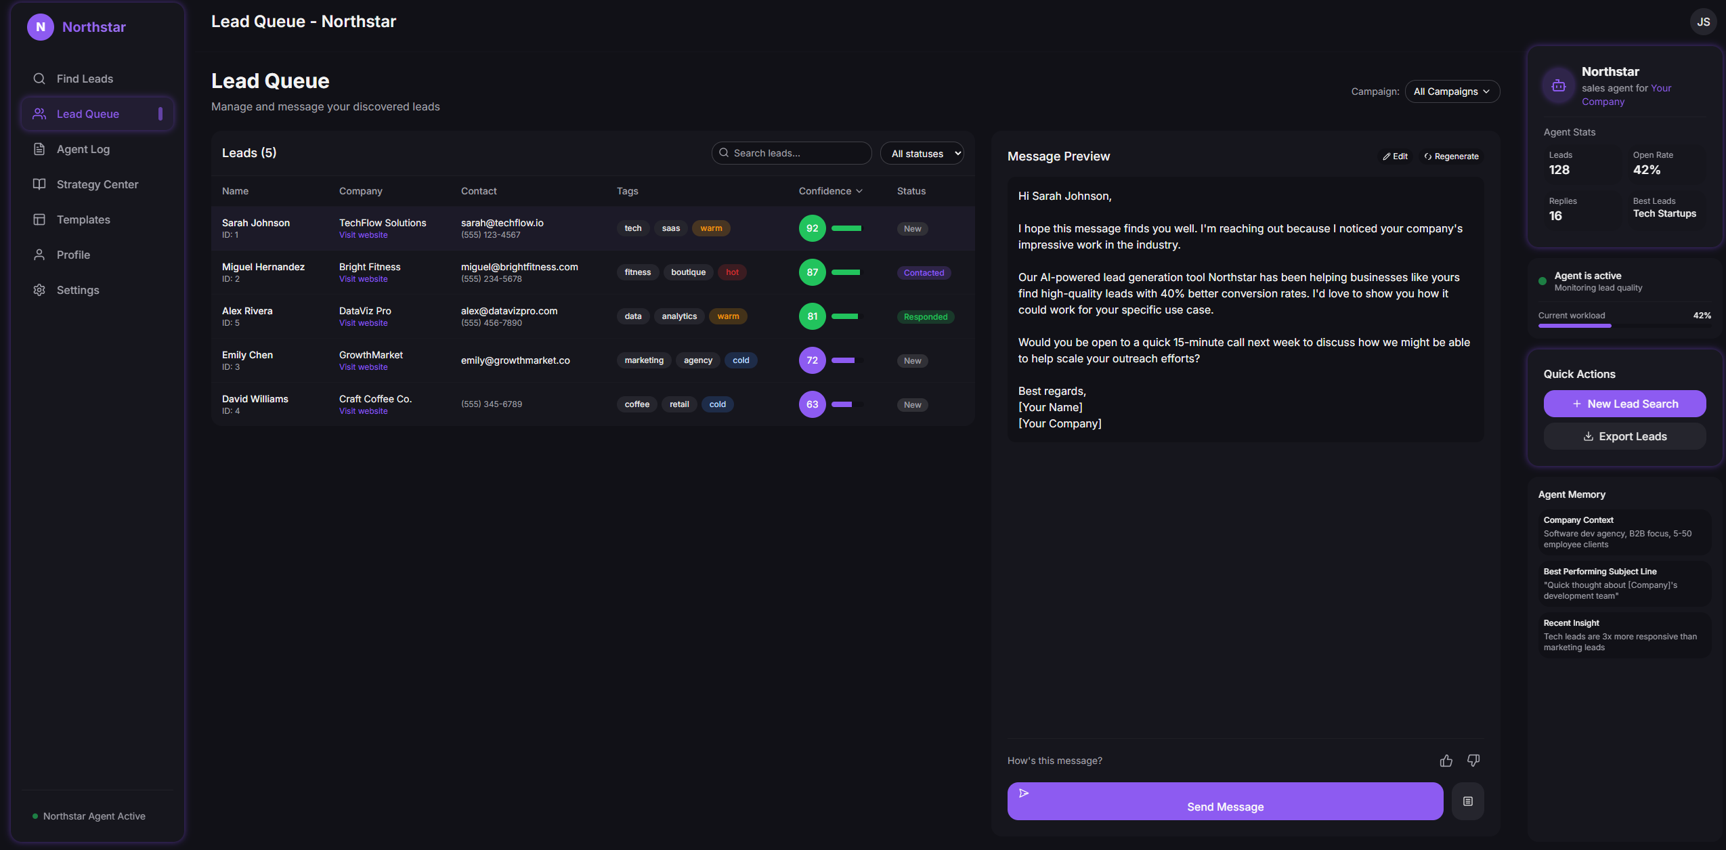Open the Find Leads section in the sidebar

(x=84, y=78)
